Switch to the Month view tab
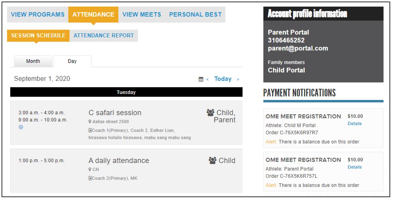The height and width of the screenshot is (200, 394). (x=33, y=61)
